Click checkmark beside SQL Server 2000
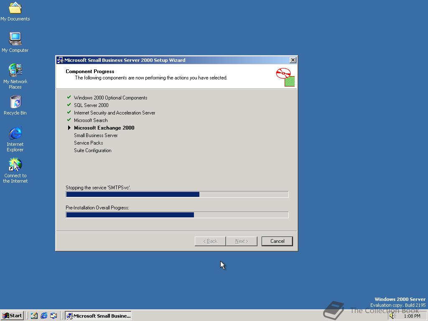 click(69, 104)
